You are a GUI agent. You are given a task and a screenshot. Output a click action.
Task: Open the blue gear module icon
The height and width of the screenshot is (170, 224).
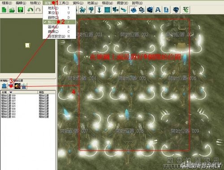tap(176, 10)
